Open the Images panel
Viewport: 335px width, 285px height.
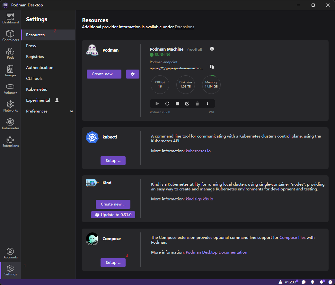coord(10,71)
